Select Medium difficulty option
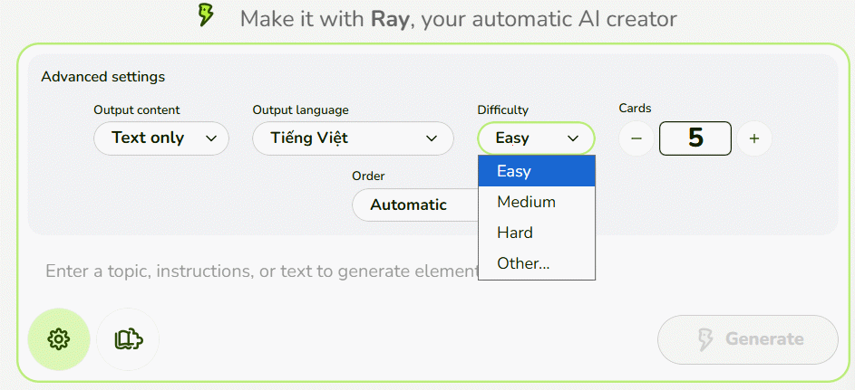The width and height of the screenshot is (855, 390). (x=537, y=202)
